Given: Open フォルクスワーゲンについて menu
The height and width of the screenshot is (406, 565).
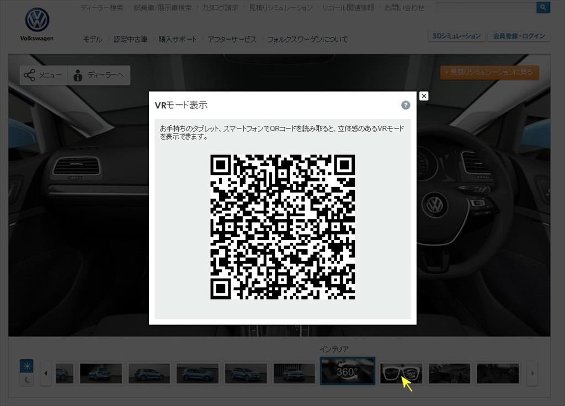Looking at the screenshot, I should pos(308,39).
